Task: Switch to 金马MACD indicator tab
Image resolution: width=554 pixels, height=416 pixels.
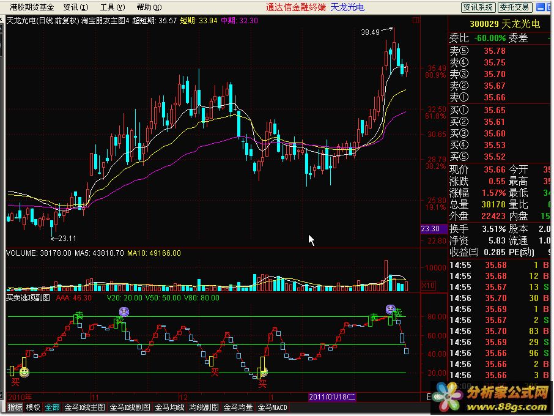Action: coord(272,407)
